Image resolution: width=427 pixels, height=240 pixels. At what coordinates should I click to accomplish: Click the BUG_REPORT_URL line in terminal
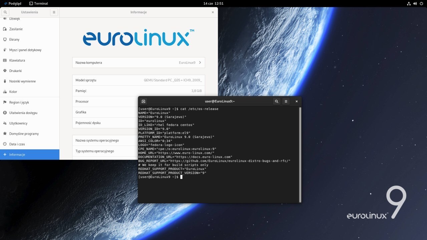click(215, 161)
